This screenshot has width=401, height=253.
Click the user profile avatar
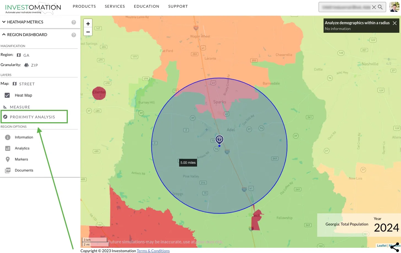(x=394, y=7)
